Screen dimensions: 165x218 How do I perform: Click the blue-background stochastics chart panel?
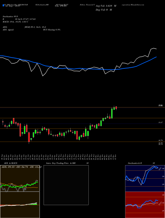145,178
